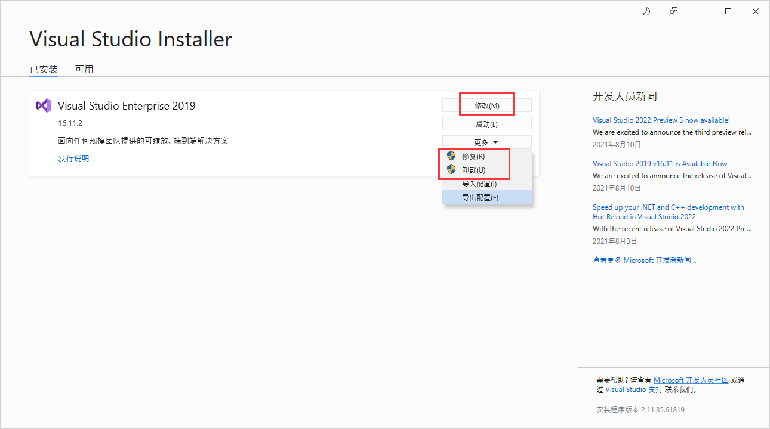Click shield icon beside 卸载(U)
770x429 pixels.
pyautogui.click(x=451, y=170)
